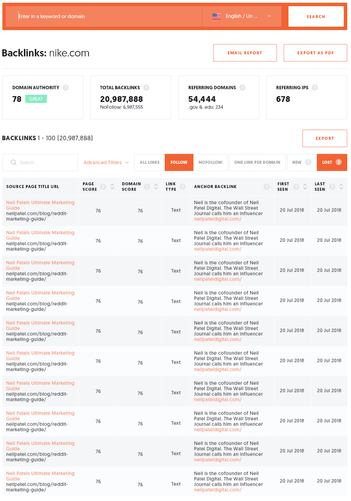This screenshot has width=351, height=501.
Task: Click the Link Type column help icon
Action: [183, 187]
